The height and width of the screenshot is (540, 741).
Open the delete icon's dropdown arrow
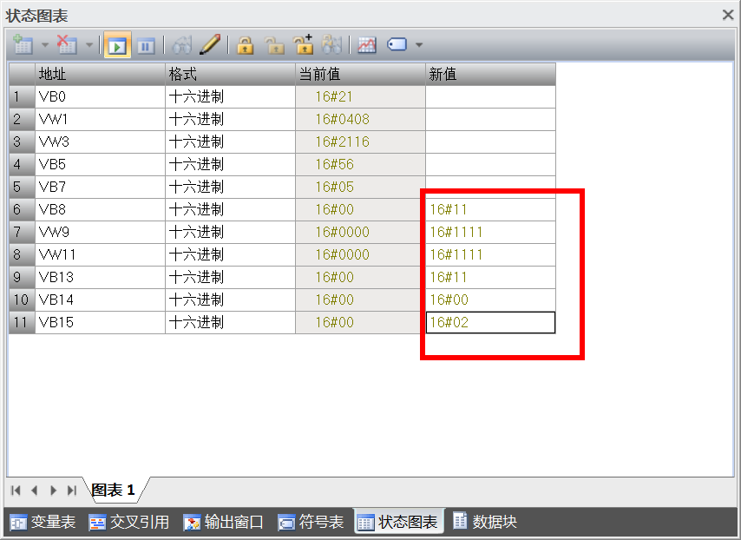(89, 45)
